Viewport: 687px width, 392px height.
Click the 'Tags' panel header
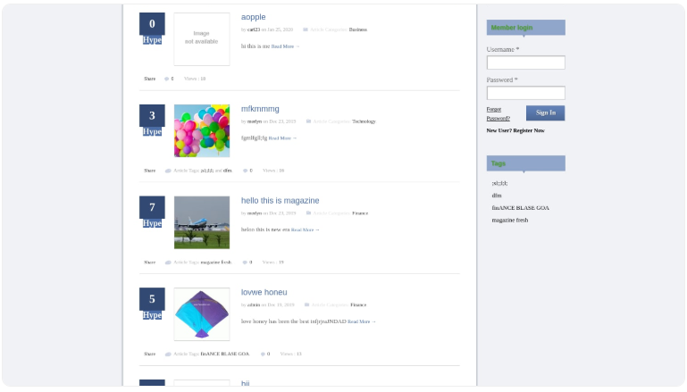click(526, 163)
